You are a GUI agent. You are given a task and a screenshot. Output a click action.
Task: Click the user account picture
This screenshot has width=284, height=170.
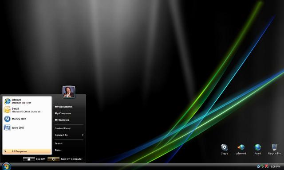point(69,92)
